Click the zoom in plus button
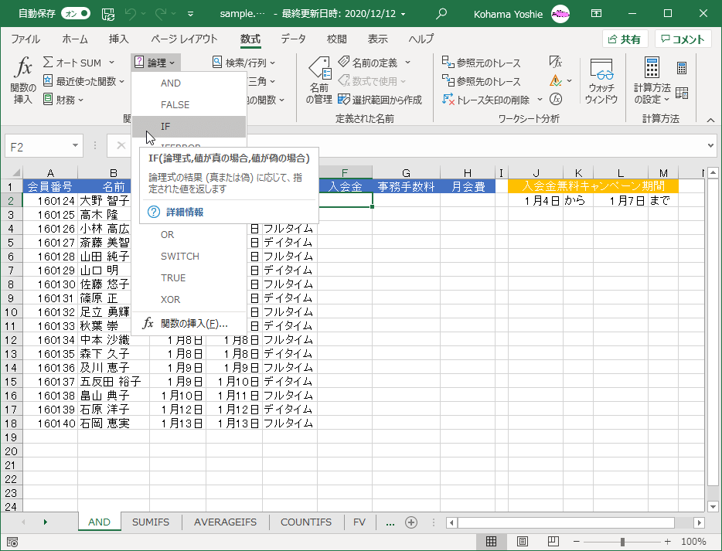 tap(667, 542)
